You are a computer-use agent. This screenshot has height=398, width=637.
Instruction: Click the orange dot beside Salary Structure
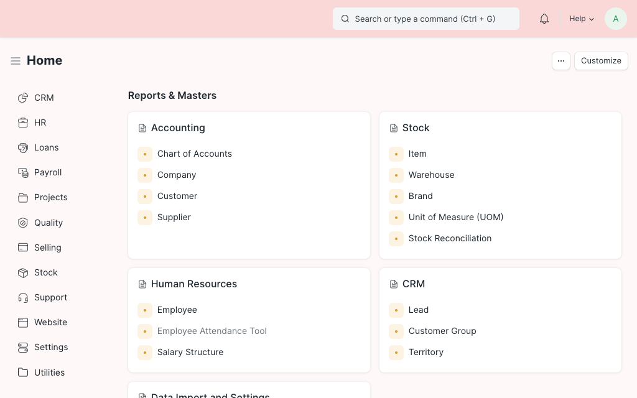[145, 353]
